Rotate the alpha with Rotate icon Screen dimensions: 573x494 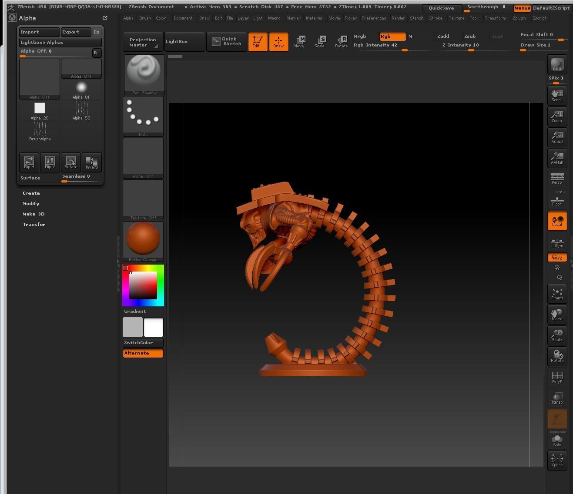pos(71,162)
